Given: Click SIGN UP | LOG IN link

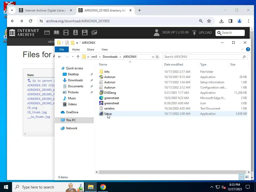Looking at the screenshot, I should coord(175,32).
